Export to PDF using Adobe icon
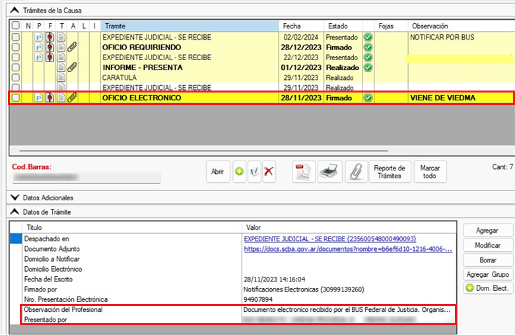 click(x=303, y=172)
